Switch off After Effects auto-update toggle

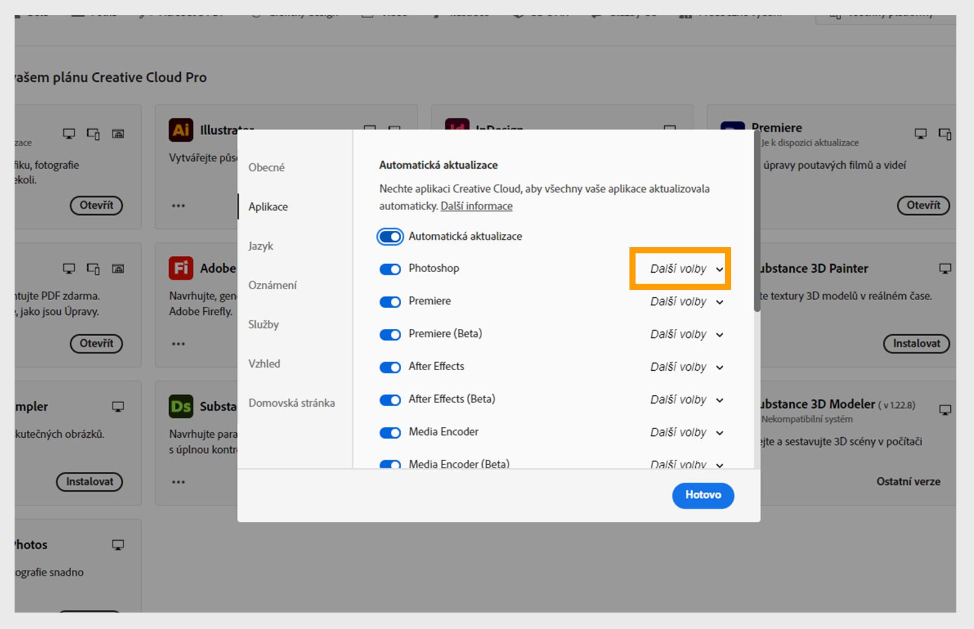tap(390, 367)
